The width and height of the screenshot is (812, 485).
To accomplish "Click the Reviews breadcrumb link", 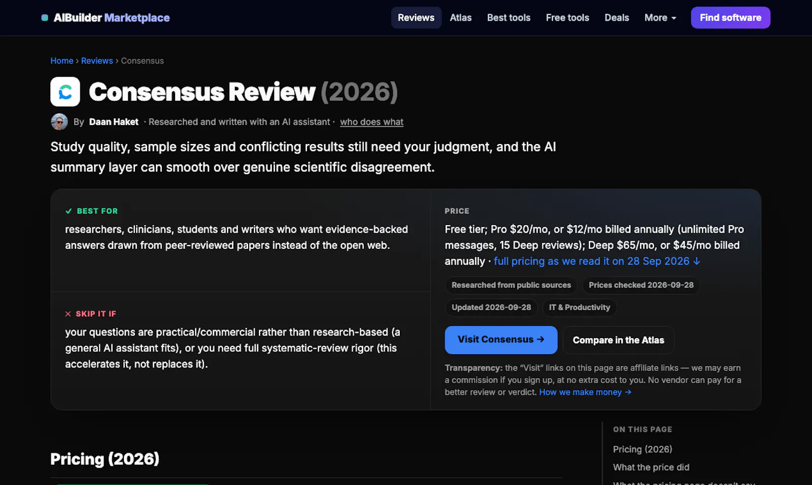I will click(x=97, y=61).
